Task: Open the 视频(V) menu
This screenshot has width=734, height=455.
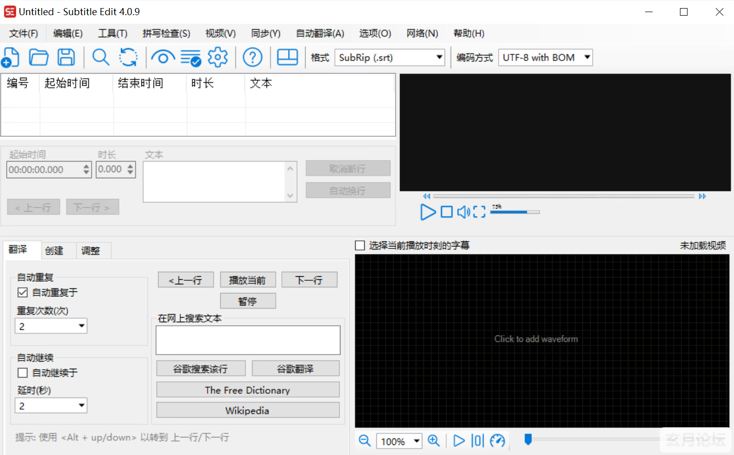Action: 220,33
